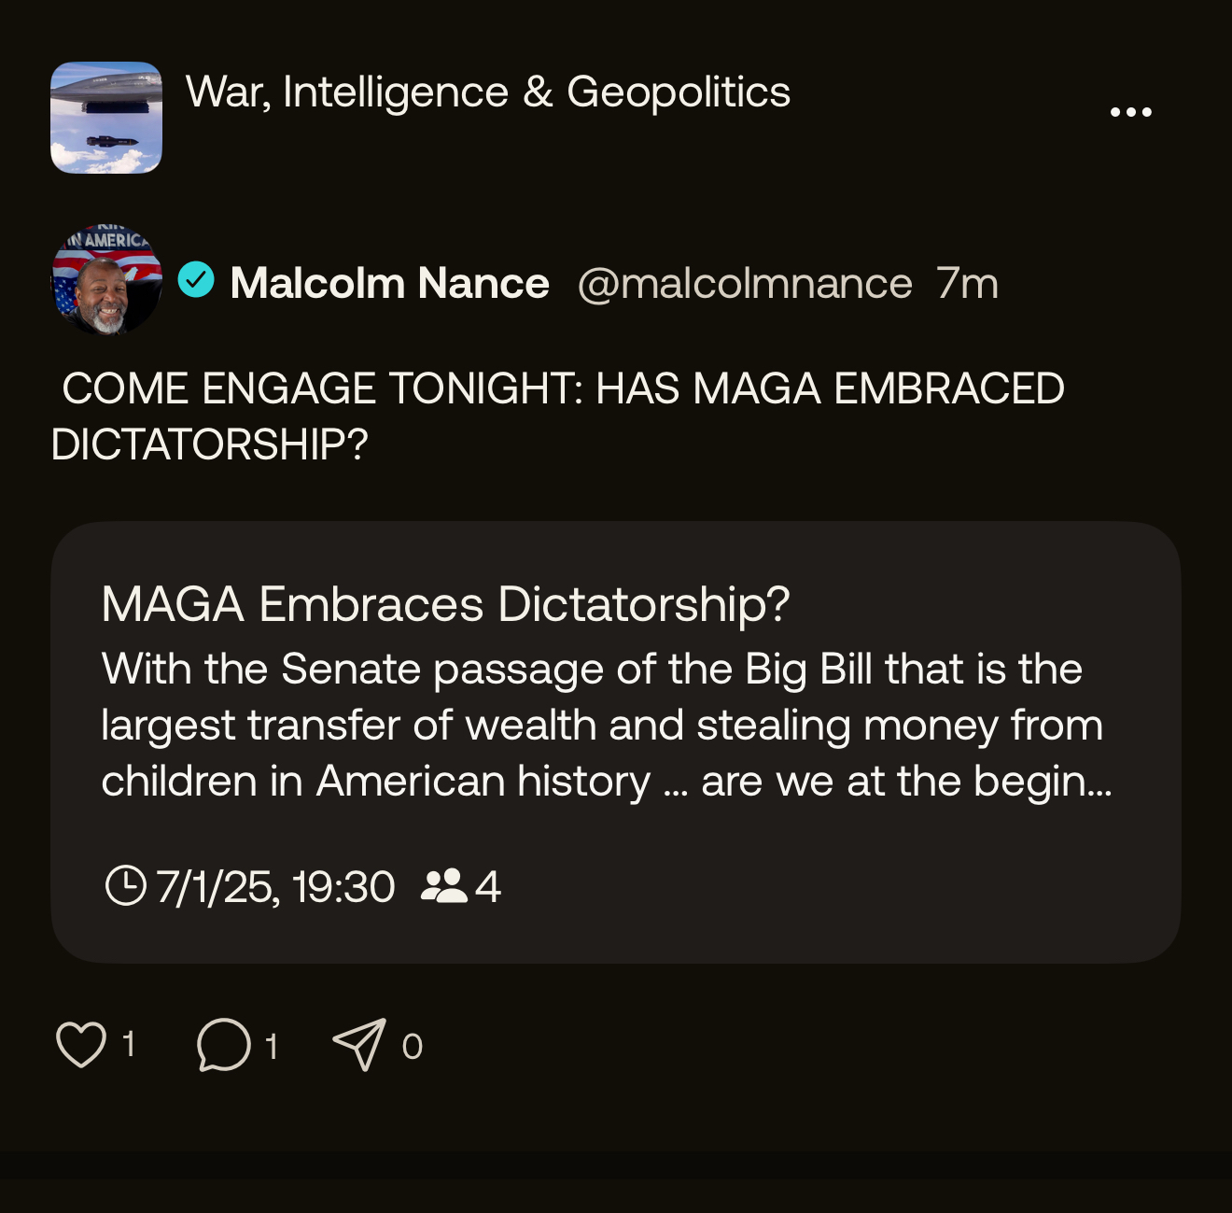Open the War, Intelligence & Geopolitics channel avatar
Screen dimensions: 1232x1213
106,118
